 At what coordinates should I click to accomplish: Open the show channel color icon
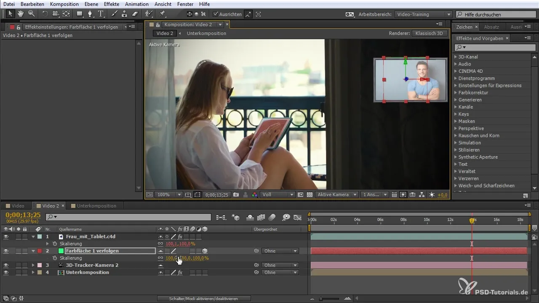click(254, 195)
